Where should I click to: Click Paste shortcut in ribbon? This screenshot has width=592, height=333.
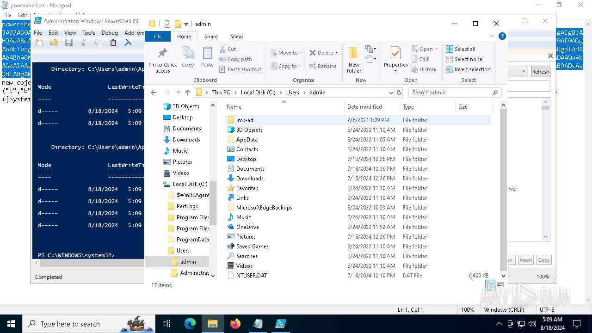[x=240, y=69]
